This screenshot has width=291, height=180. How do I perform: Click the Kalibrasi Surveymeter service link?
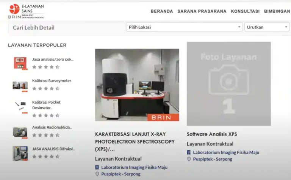click(x=52, y=81)
